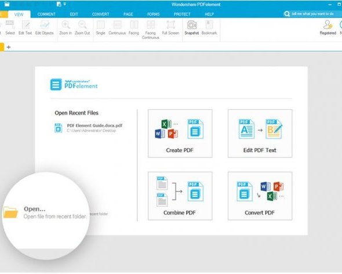Viewport: 342px width, 274px height.
Task: Click the recent file PDF icon
Action: pos(58,128)
